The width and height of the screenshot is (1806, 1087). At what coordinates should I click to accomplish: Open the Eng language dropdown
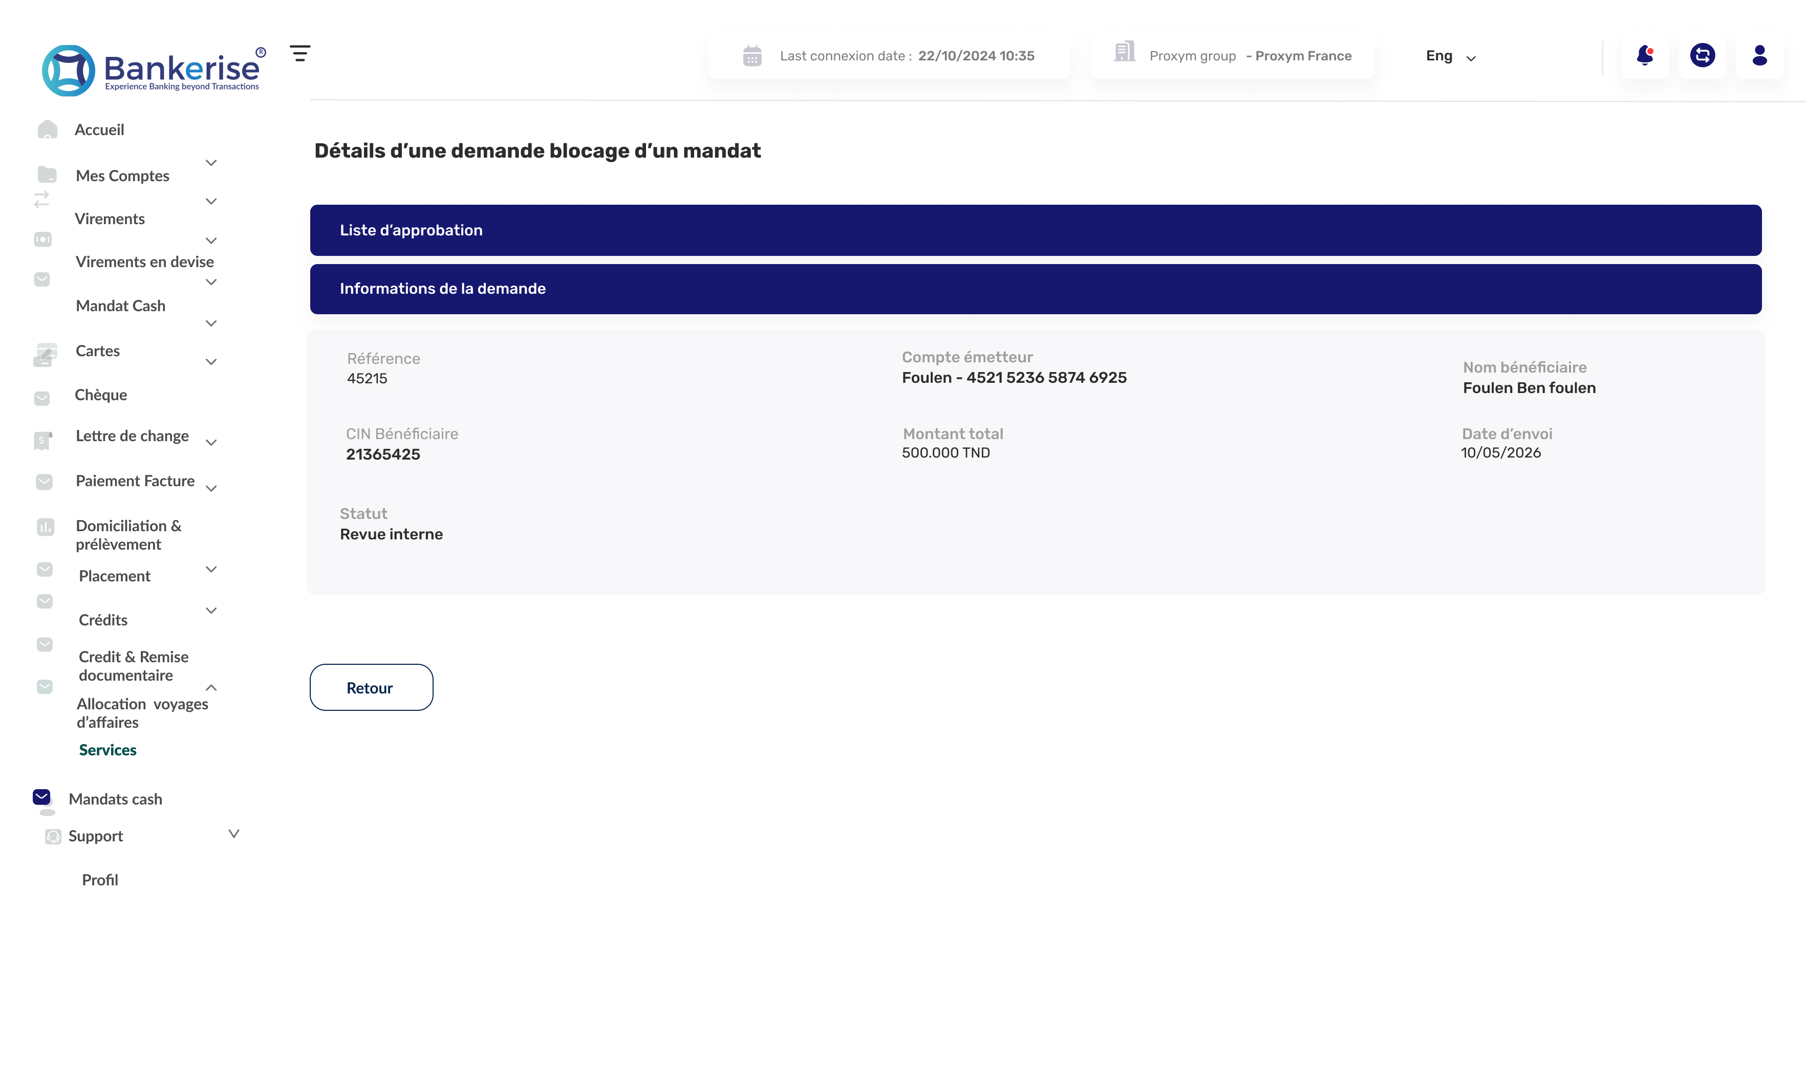[x=1451, y=56]
